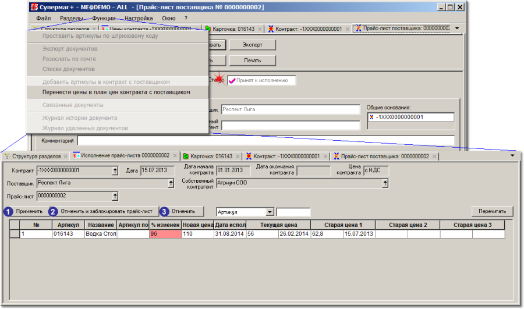This screenshot has height=309, width=524.
Task: Switch to Карточка: 016143 tab in top window
Action: pos(233,29)
